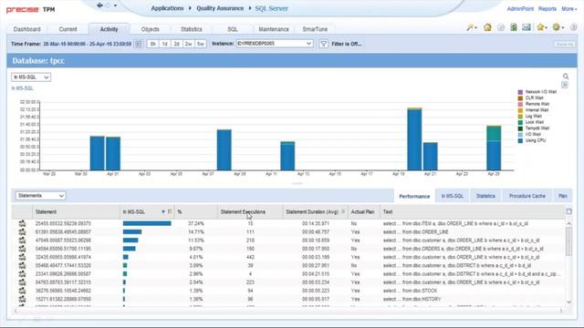Viewport: 584px width, 328px height.
Task: Click the SQL Server breadcrumb link
Action: tap(271, 8)
